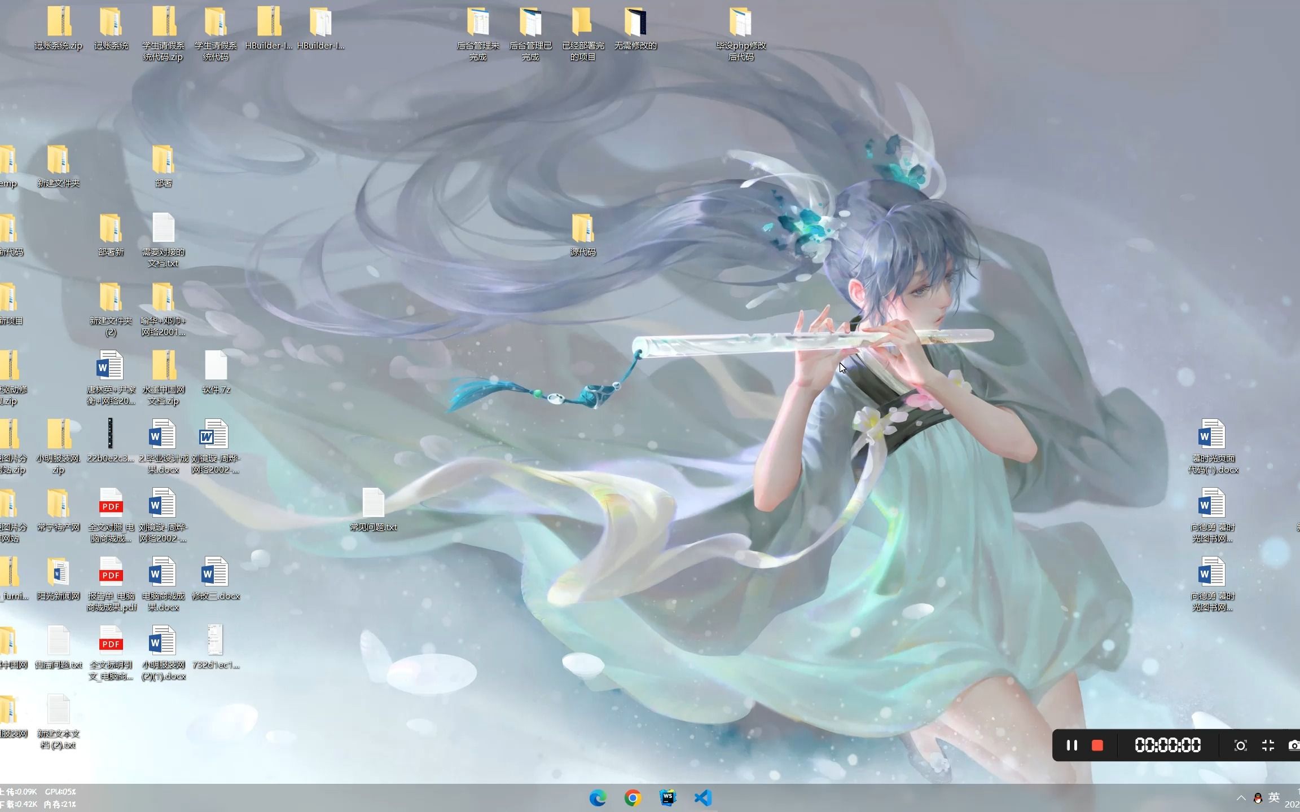1300x812 pixels.
Task: Click the recording timer 00:00:00
Action: tap(1167, 745)
